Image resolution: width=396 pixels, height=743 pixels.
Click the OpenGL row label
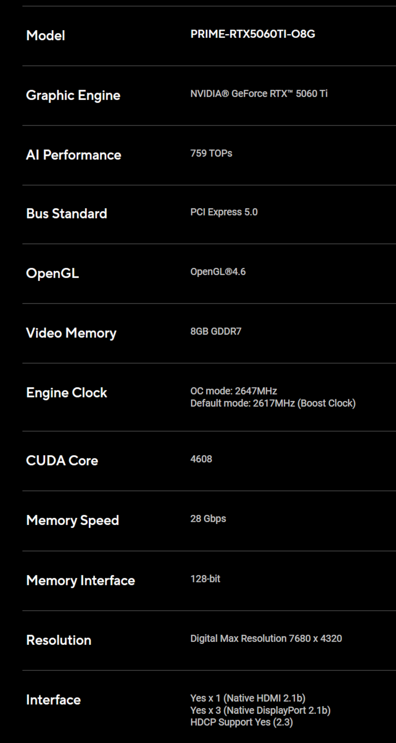click(x=52, y=273)
